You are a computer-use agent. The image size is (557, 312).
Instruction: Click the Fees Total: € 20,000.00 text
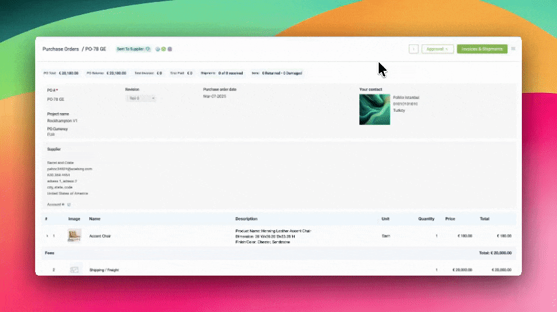pos(495,253)
